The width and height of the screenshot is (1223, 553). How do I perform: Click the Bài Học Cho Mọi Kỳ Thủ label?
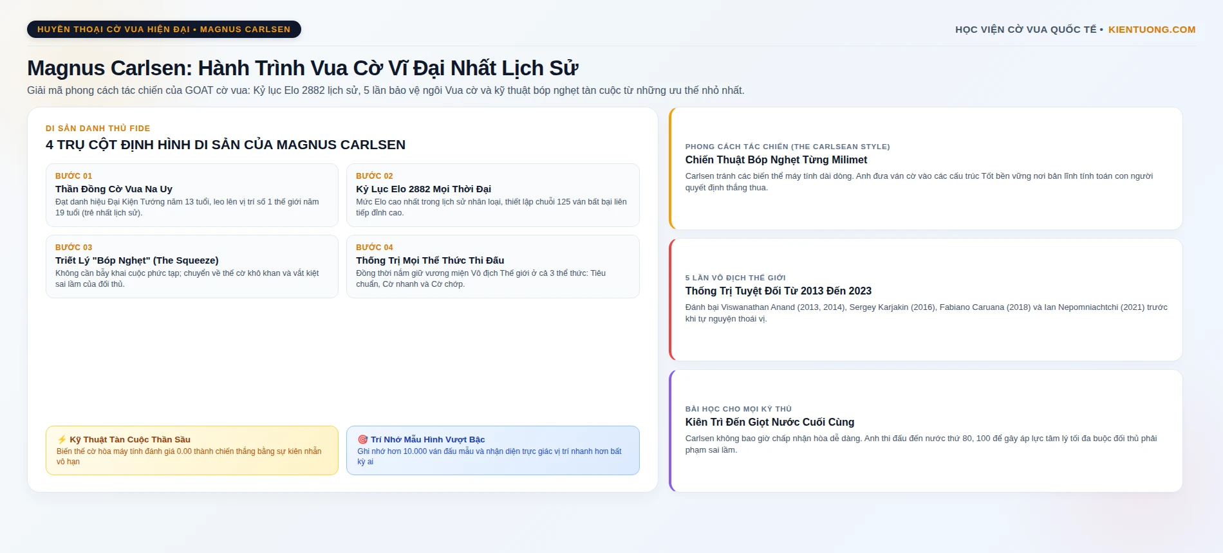click(738, 409)
